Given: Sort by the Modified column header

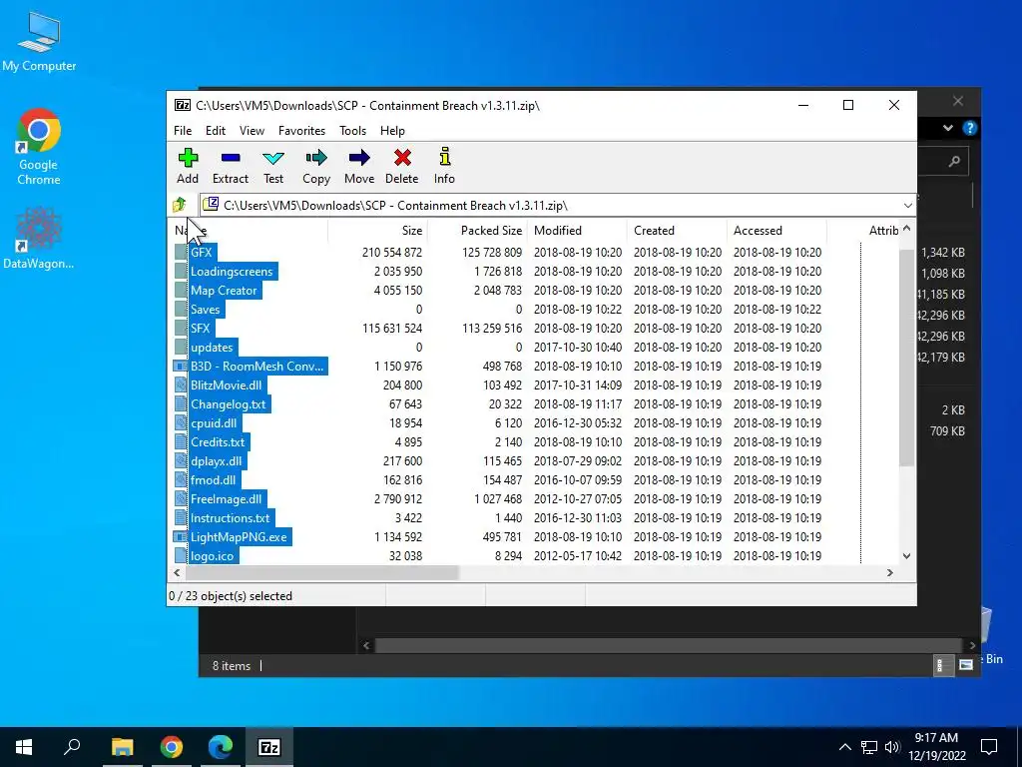Looking at the screenshot, I should pos(578,231).
